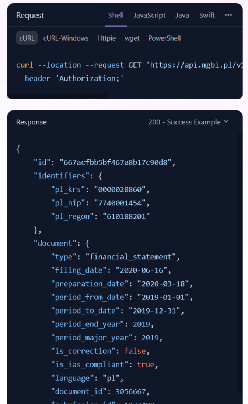Click the "identifiers" key in the JSON

[62, 176]
